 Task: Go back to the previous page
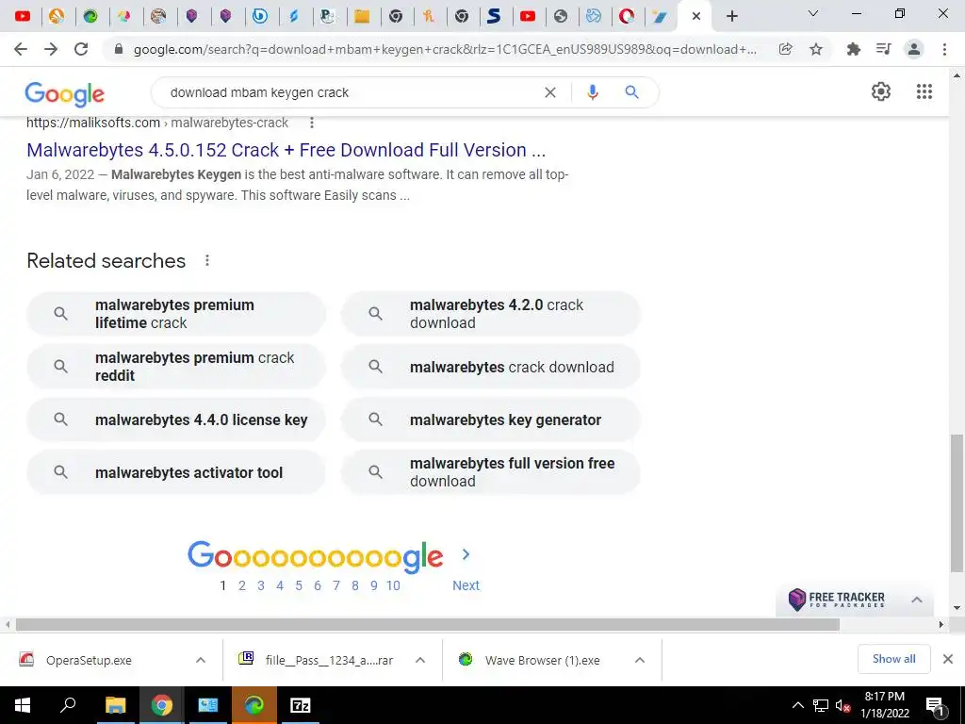(21, 49)
